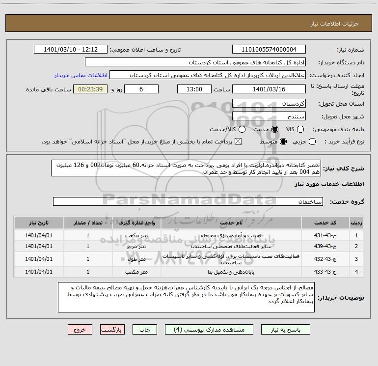Open اطلاعات تماس خریدار link
378x366 pixels.
pyautogui.click(x=81, y=75)
